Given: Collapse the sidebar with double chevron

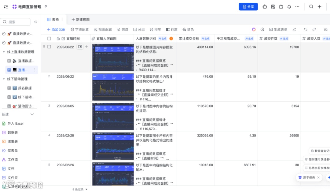Looking at the screenshot, I should click(35, 22).
